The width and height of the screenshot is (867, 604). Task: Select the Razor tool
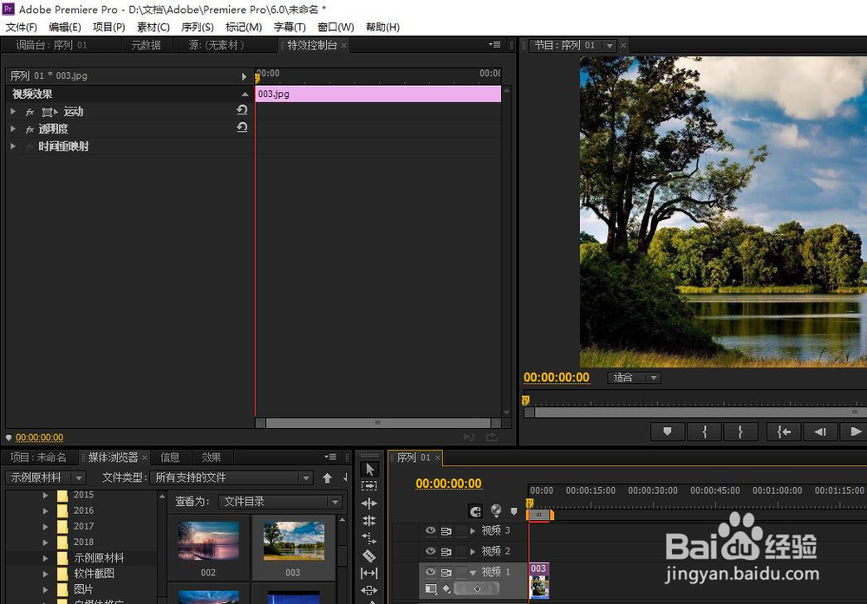coord(369,555)
